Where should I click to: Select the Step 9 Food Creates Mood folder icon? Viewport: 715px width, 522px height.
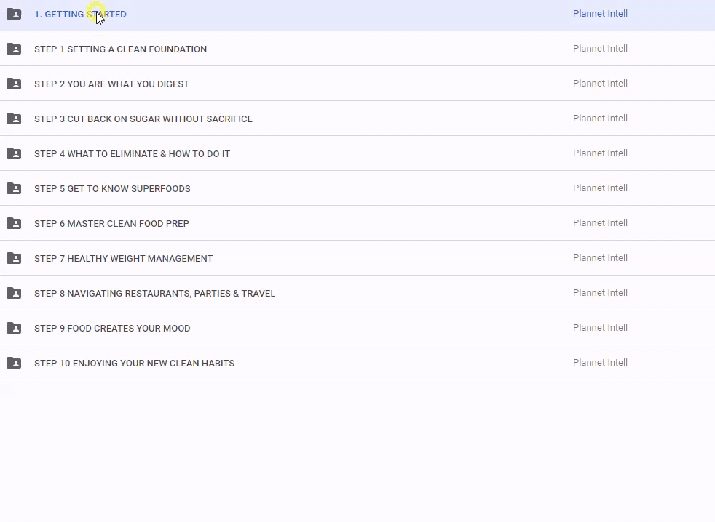(x=14, y=328)
